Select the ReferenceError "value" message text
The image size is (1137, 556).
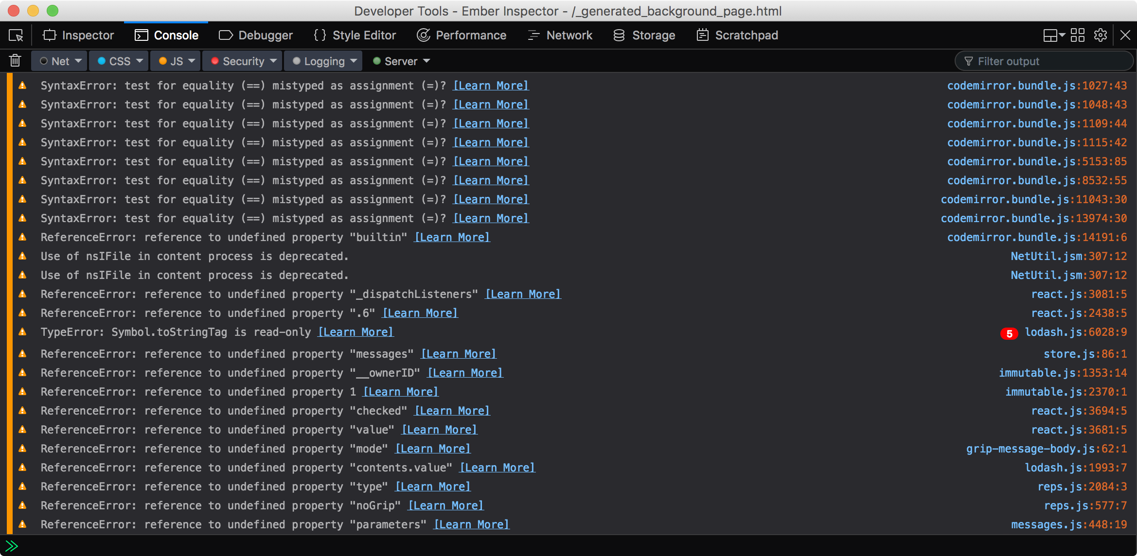(217, 430)
